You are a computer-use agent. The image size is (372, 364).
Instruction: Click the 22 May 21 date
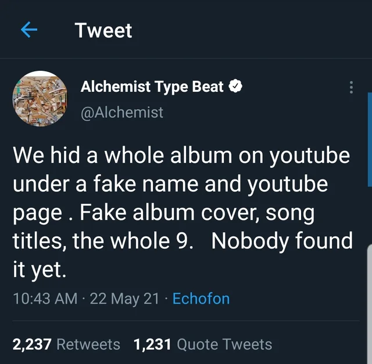(124, 299)
